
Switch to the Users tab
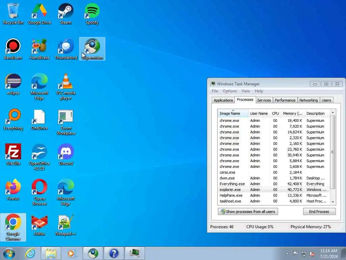(326, 100)
